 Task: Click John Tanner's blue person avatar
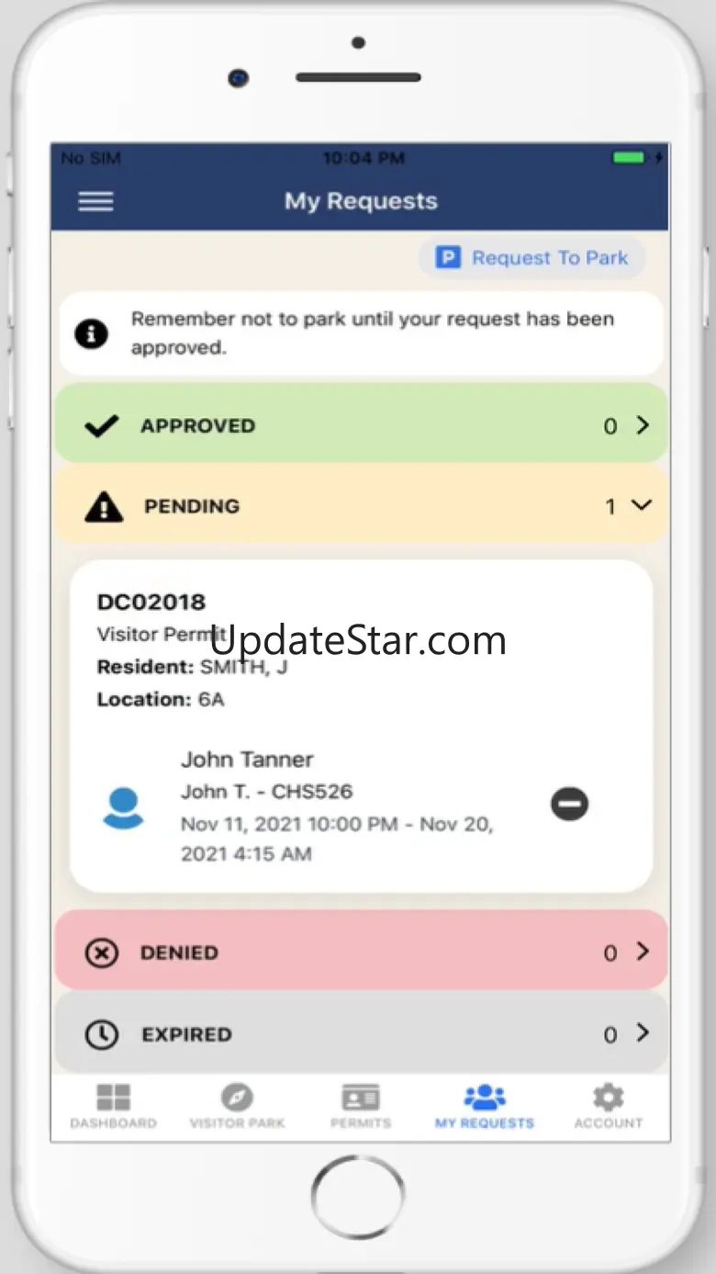click(x=123, y=808)
